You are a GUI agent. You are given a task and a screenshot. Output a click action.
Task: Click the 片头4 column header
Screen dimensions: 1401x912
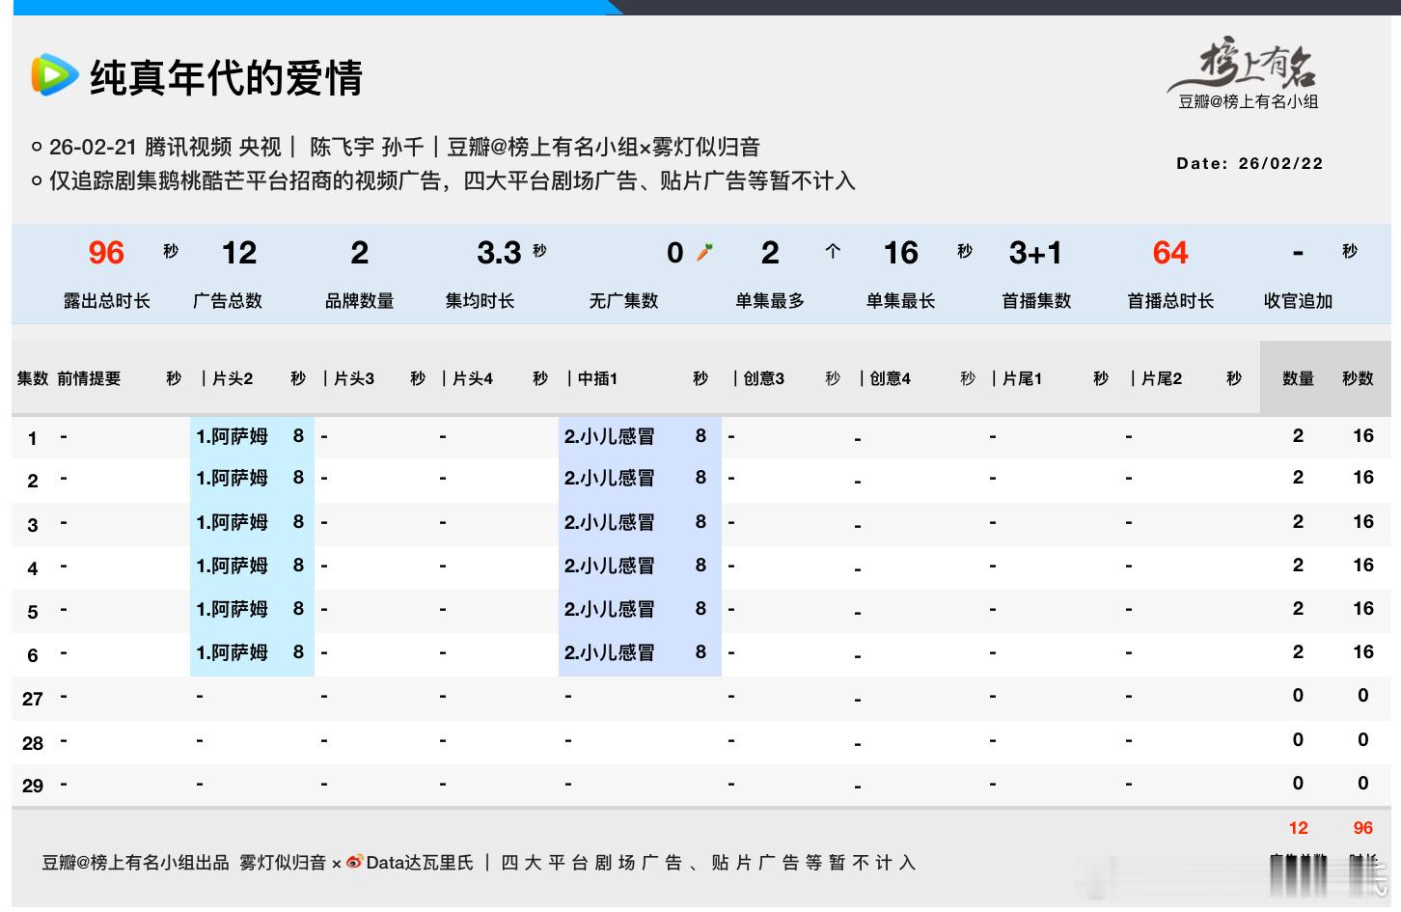pos(473,378)
